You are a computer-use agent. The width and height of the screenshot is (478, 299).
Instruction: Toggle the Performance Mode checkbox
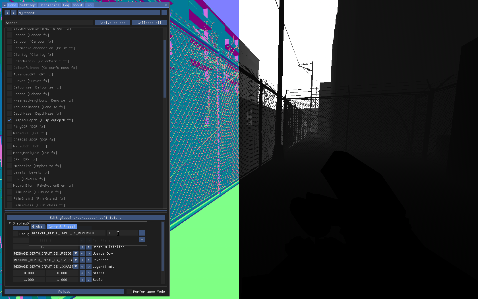pos(129,292)
